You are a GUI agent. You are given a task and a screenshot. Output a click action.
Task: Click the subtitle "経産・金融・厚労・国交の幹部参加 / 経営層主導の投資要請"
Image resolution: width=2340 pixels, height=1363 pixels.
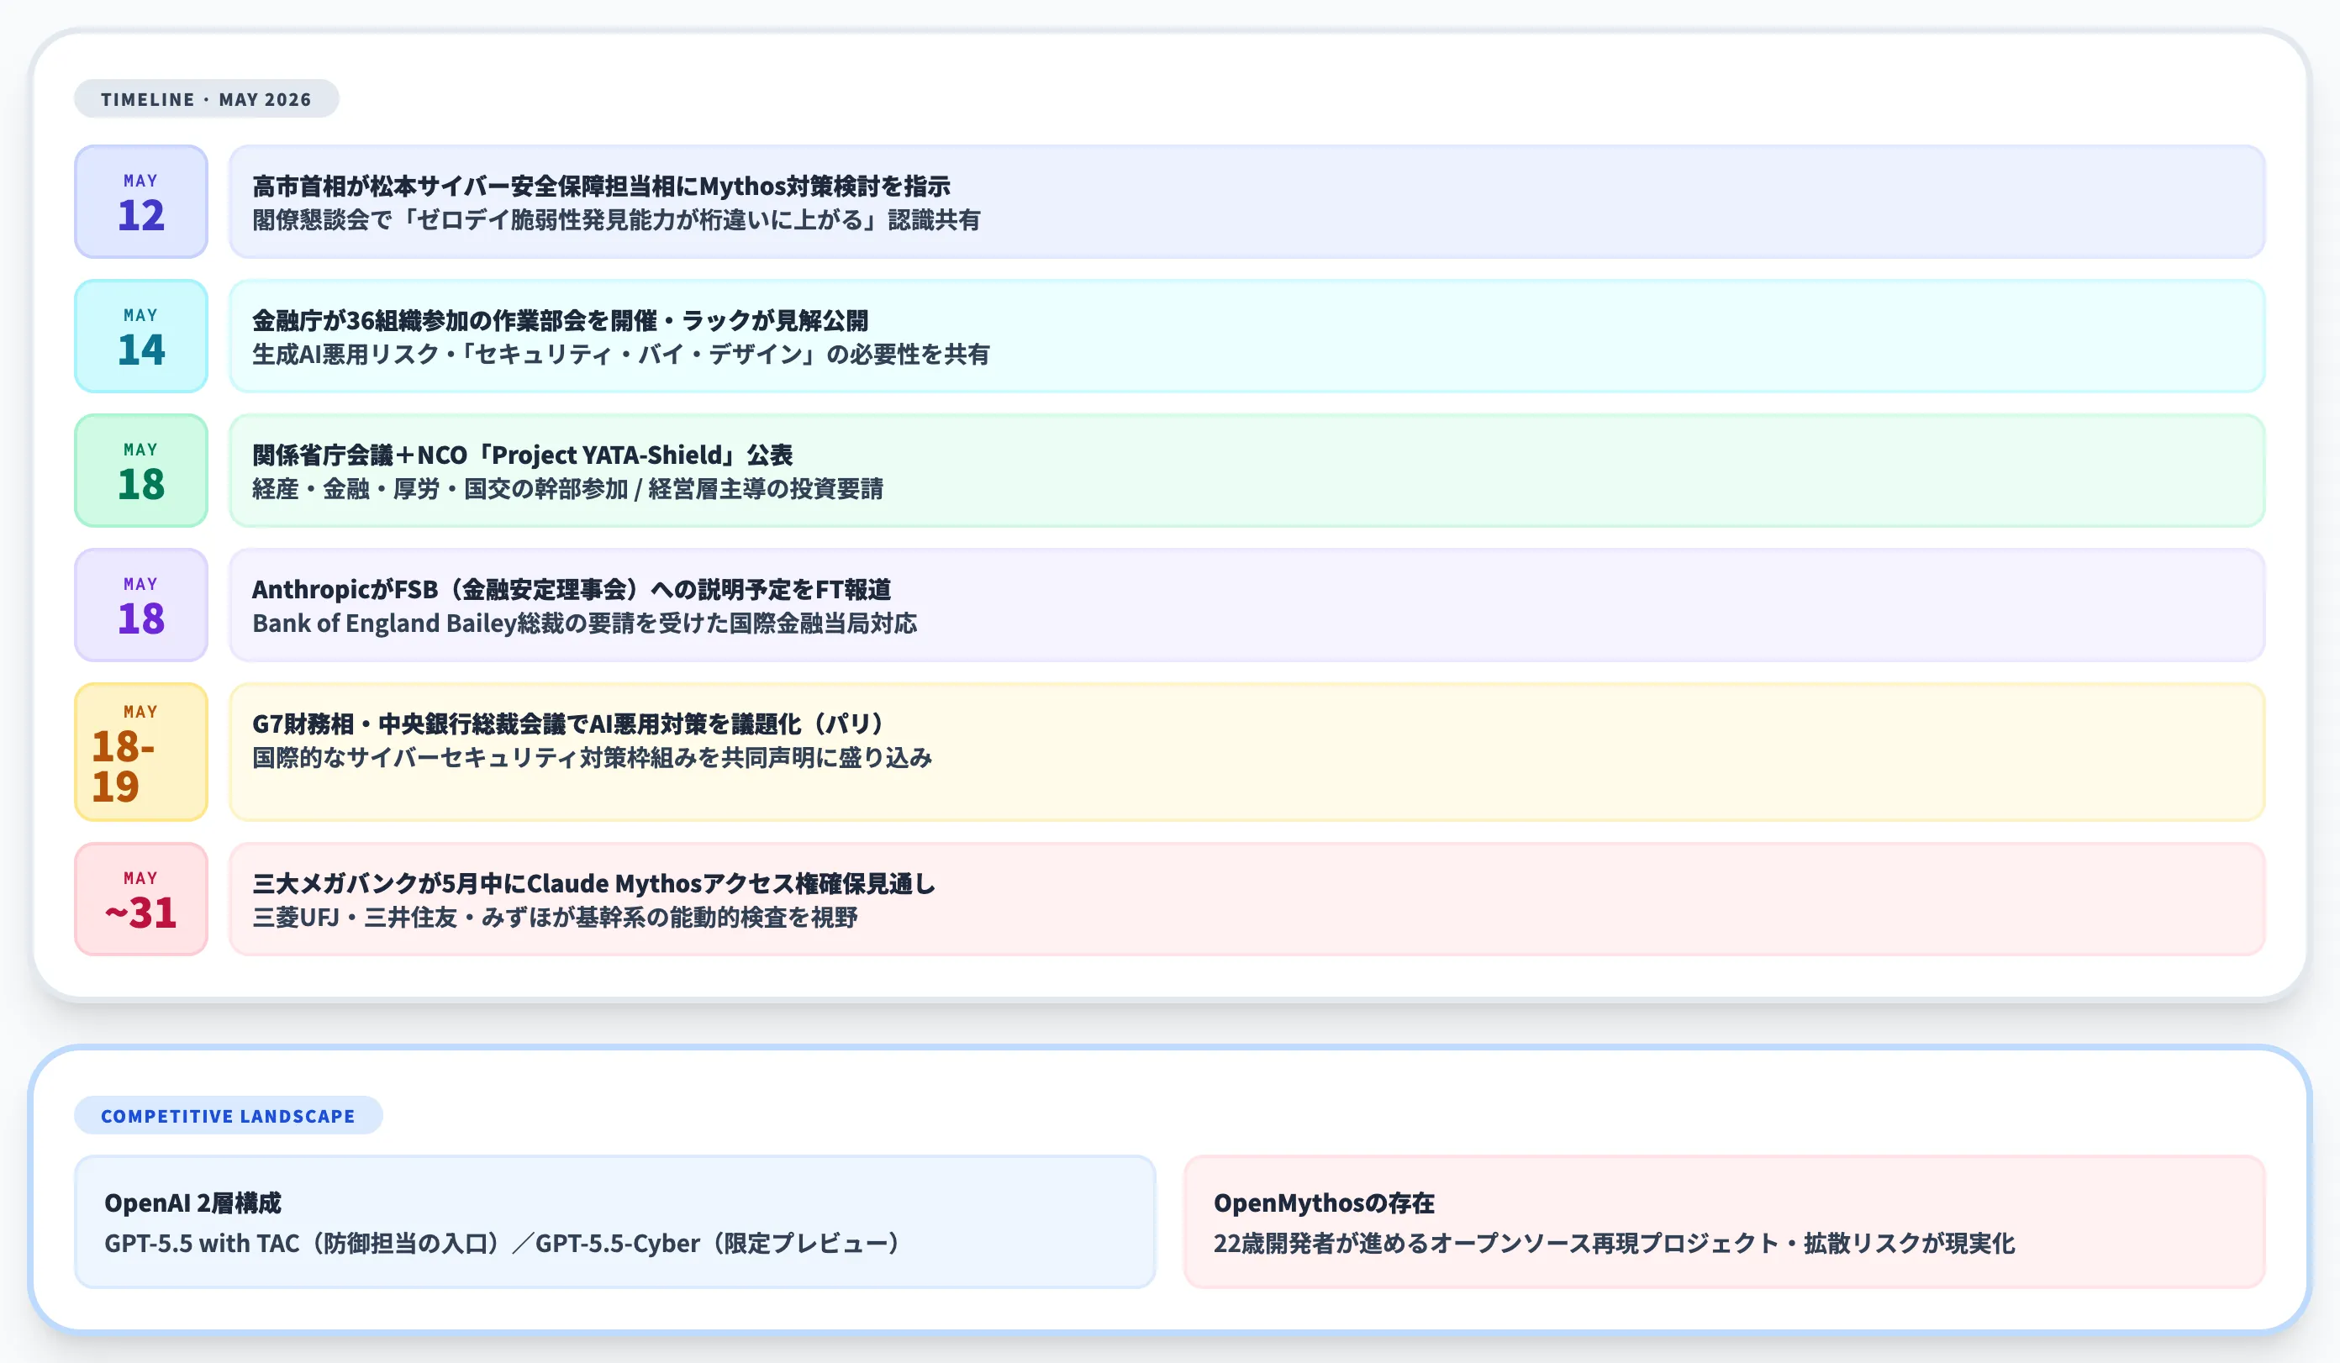tap(567, 489)
